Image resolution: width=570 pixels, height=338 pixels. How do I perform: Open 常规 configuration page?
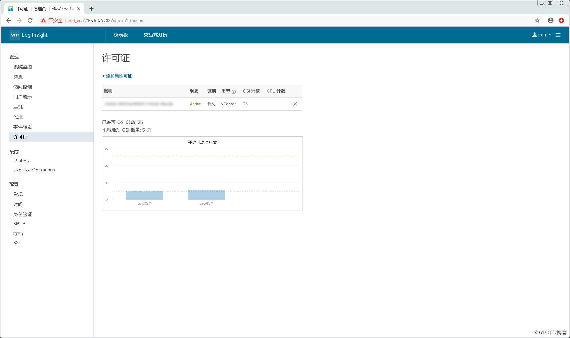click(x=18, y=194)
